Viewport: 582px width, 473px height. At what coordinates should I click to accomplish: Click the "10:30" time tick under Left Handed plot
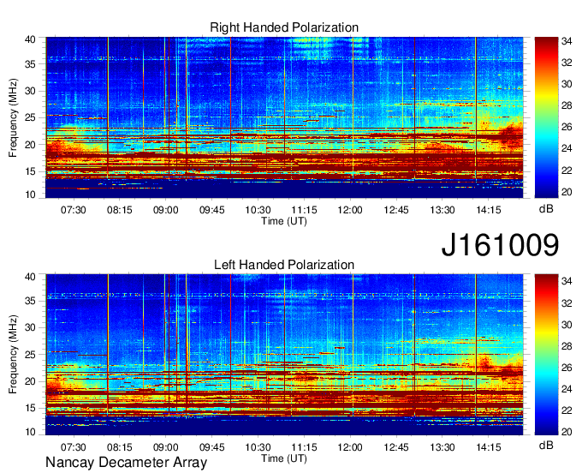(x=258, y=447)
